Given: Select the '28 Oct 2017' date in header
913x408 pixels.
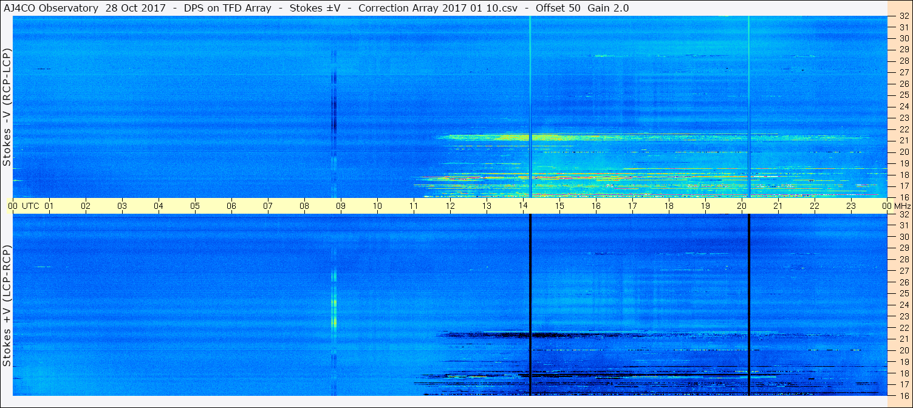Looking at the screenshot, I should [x=135, y=8].
